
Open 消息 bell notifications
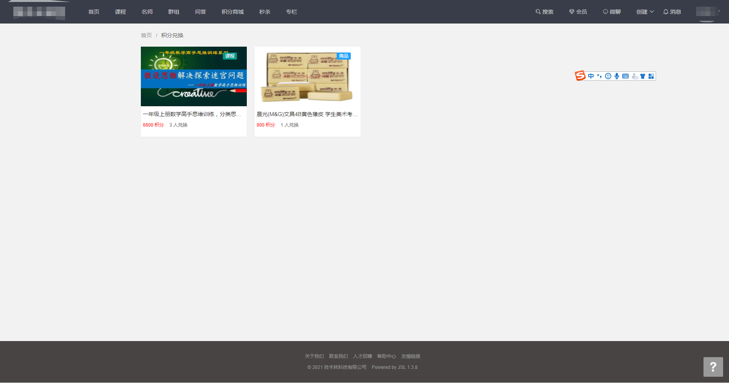tap(672, 12)
